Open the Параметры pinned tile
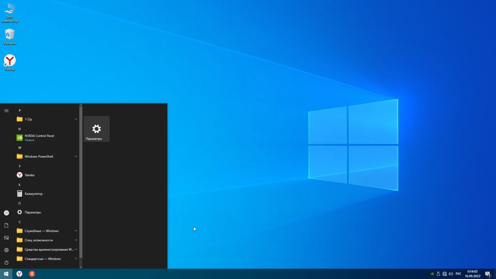 coord(96,129)
